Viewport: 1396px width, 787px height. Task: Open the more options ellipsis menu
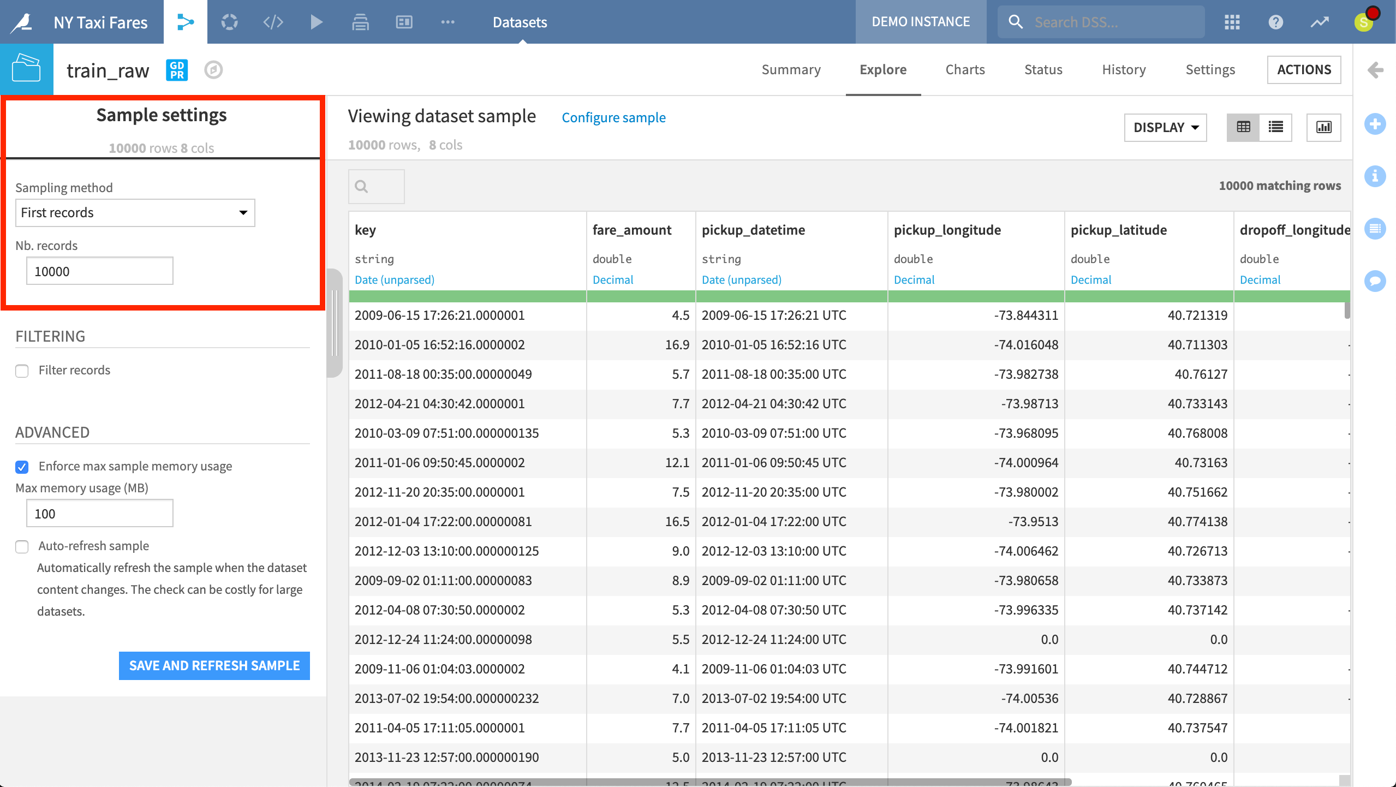[448, 22]
